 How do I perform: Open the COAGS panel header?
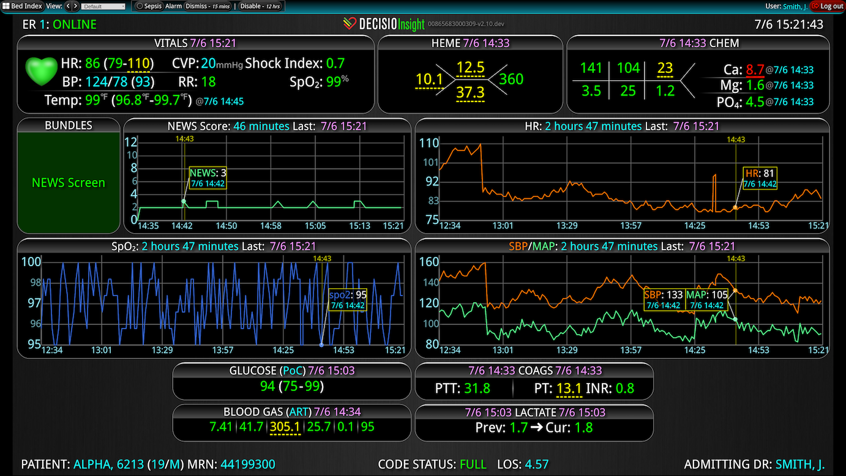534,371
